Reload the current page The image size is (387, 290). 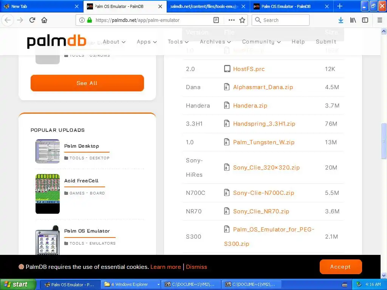[x=32, y=20]
